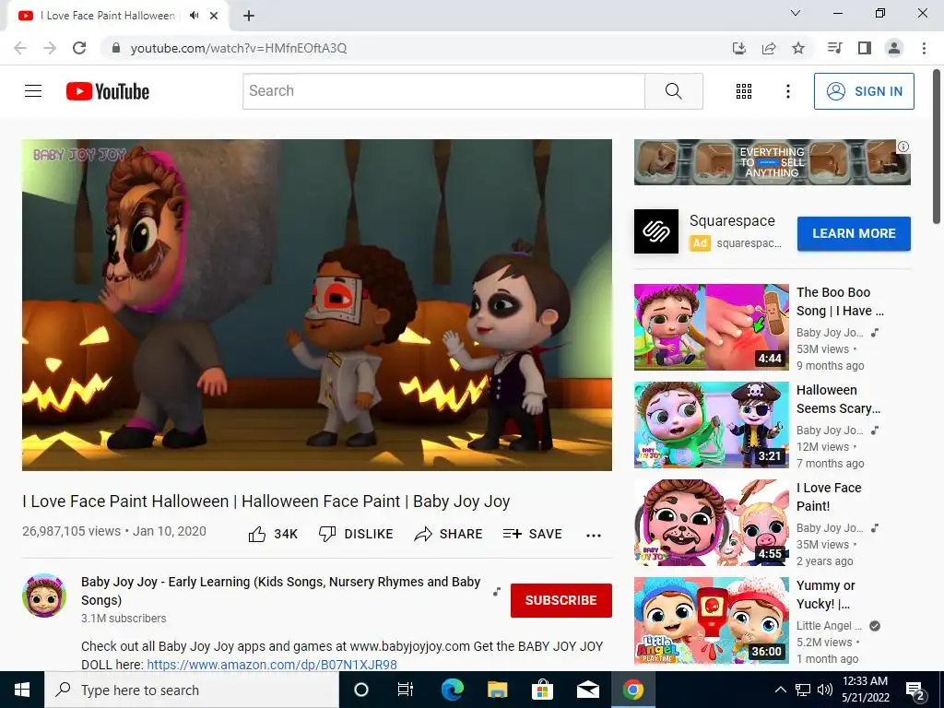944x708 pixels.
Task: Open File Explorer from taskbar
Action: [x=497, y=690]
